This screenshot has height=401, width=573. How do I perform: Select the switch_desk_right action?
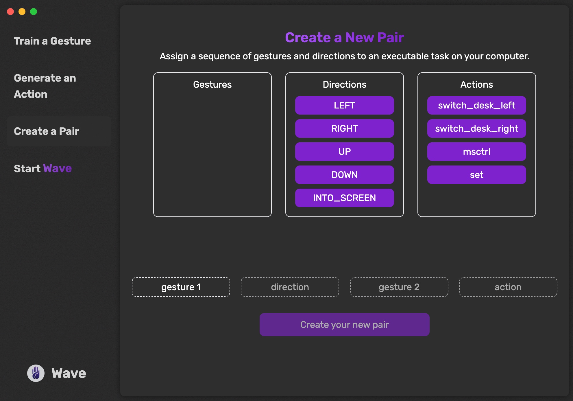point(476,128)
